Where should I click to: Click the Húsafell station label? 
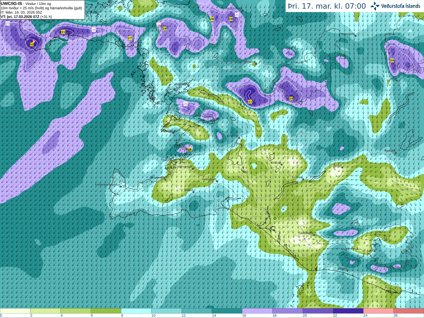click(x=250, y=62)
